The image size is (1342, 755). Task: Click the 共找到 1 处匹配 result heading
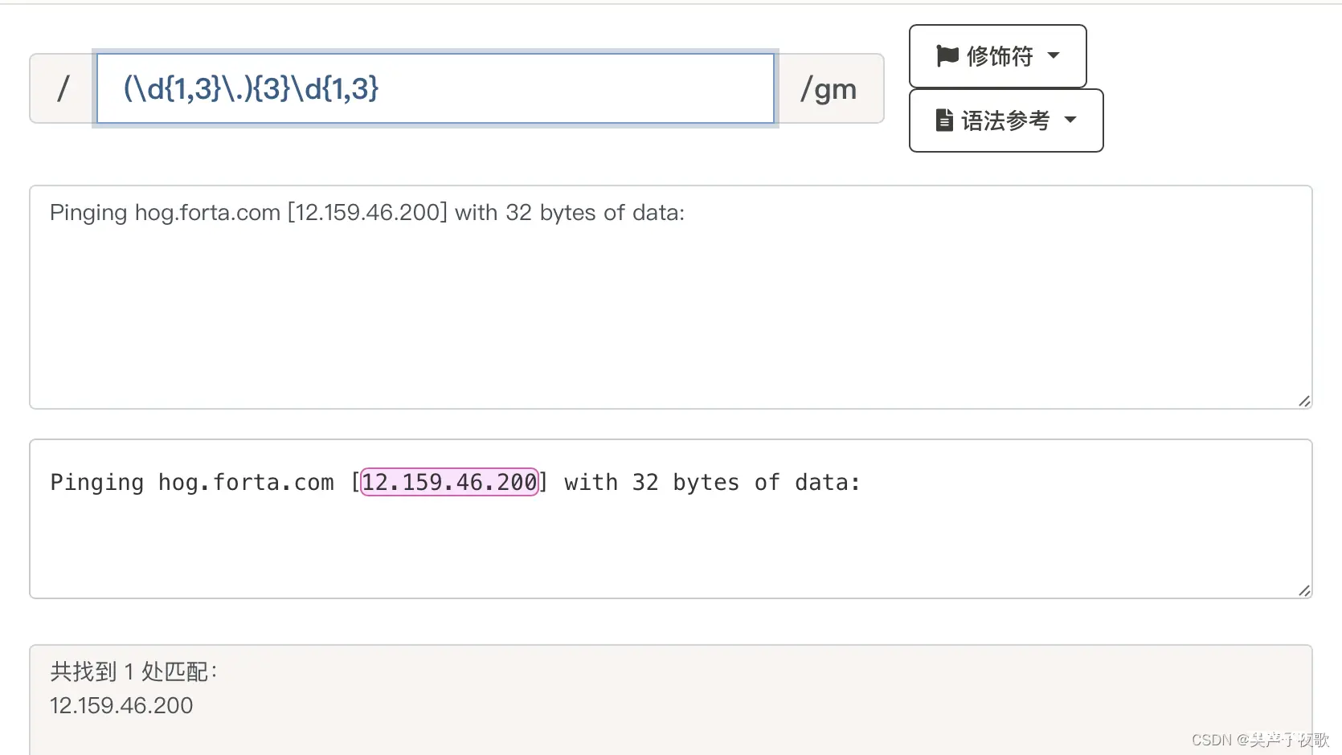pyautogui.click(x=133, y=671)
